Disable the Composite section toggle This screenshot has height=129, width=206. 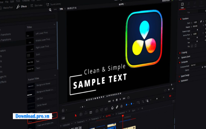point(179,62)
